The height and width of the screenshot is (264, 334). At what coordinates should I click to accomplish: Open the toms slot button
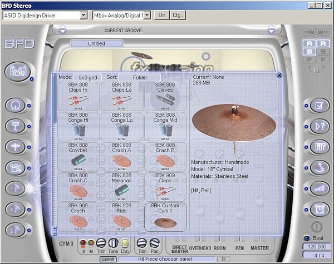tap(16, 168)
